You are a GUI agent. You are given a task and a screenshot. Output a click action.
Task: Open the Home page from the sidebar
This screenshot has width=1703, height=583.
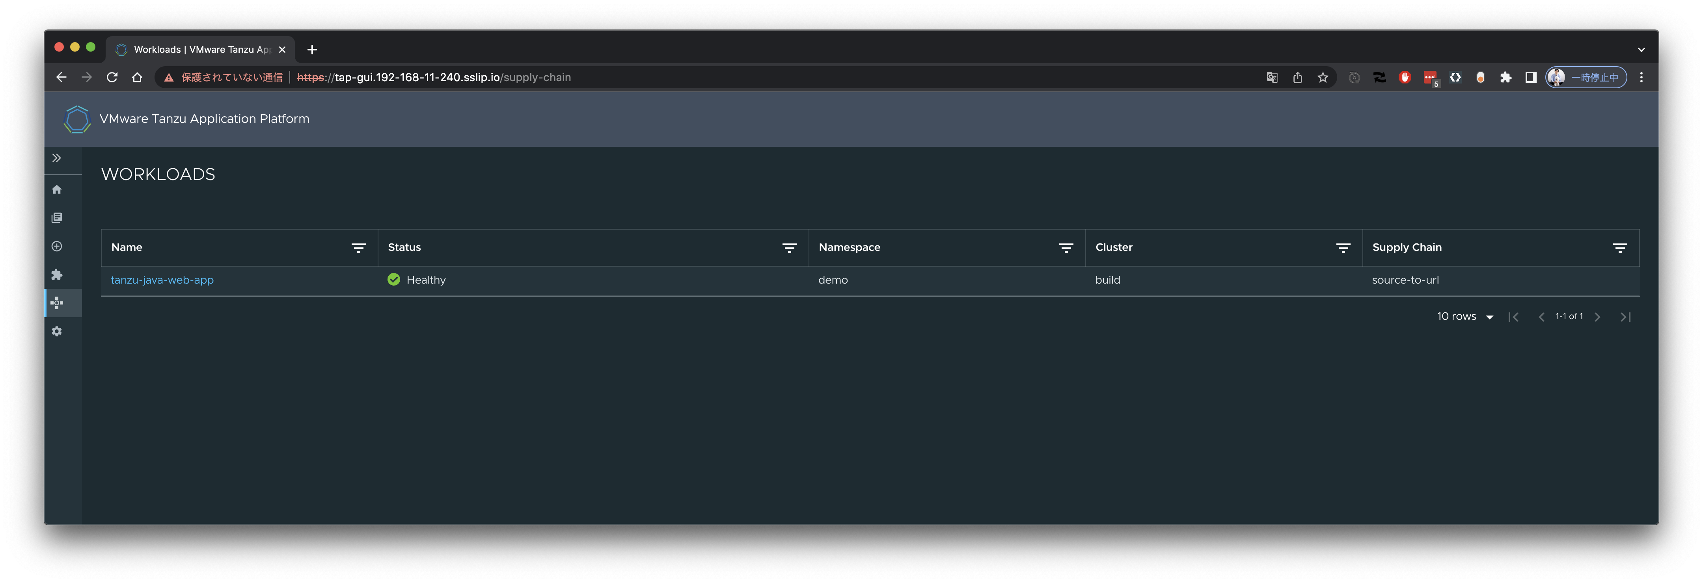(x=57, y=189)
